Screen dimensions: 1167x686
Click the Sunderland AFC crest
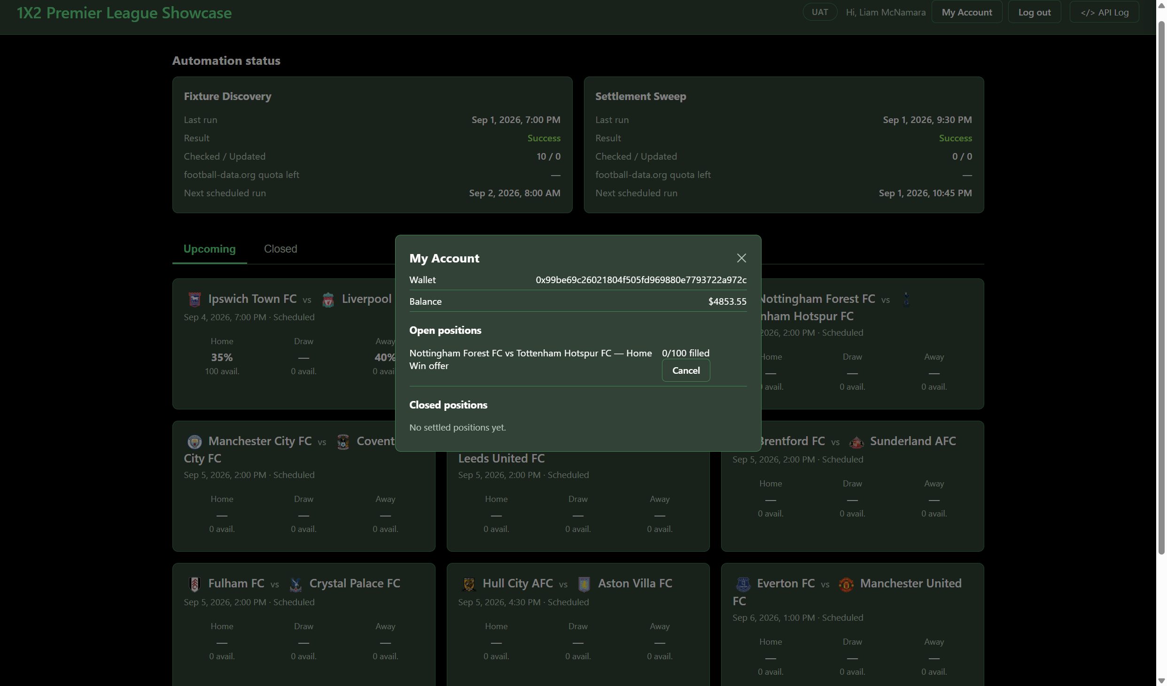tap(856, 442)
